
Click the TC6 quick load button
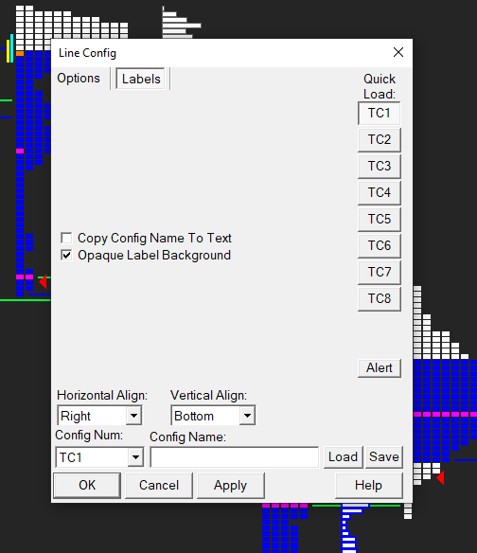380,245
